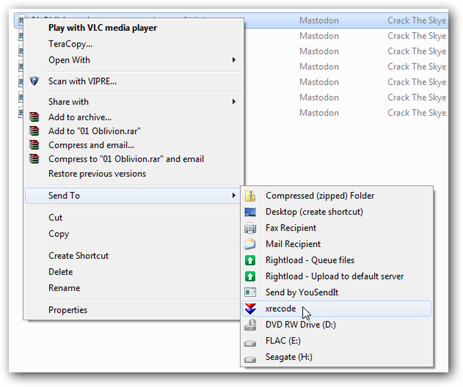Select the Properties menu entry
This screenshot has height=387, width=463.
click(x=68, y=310)
